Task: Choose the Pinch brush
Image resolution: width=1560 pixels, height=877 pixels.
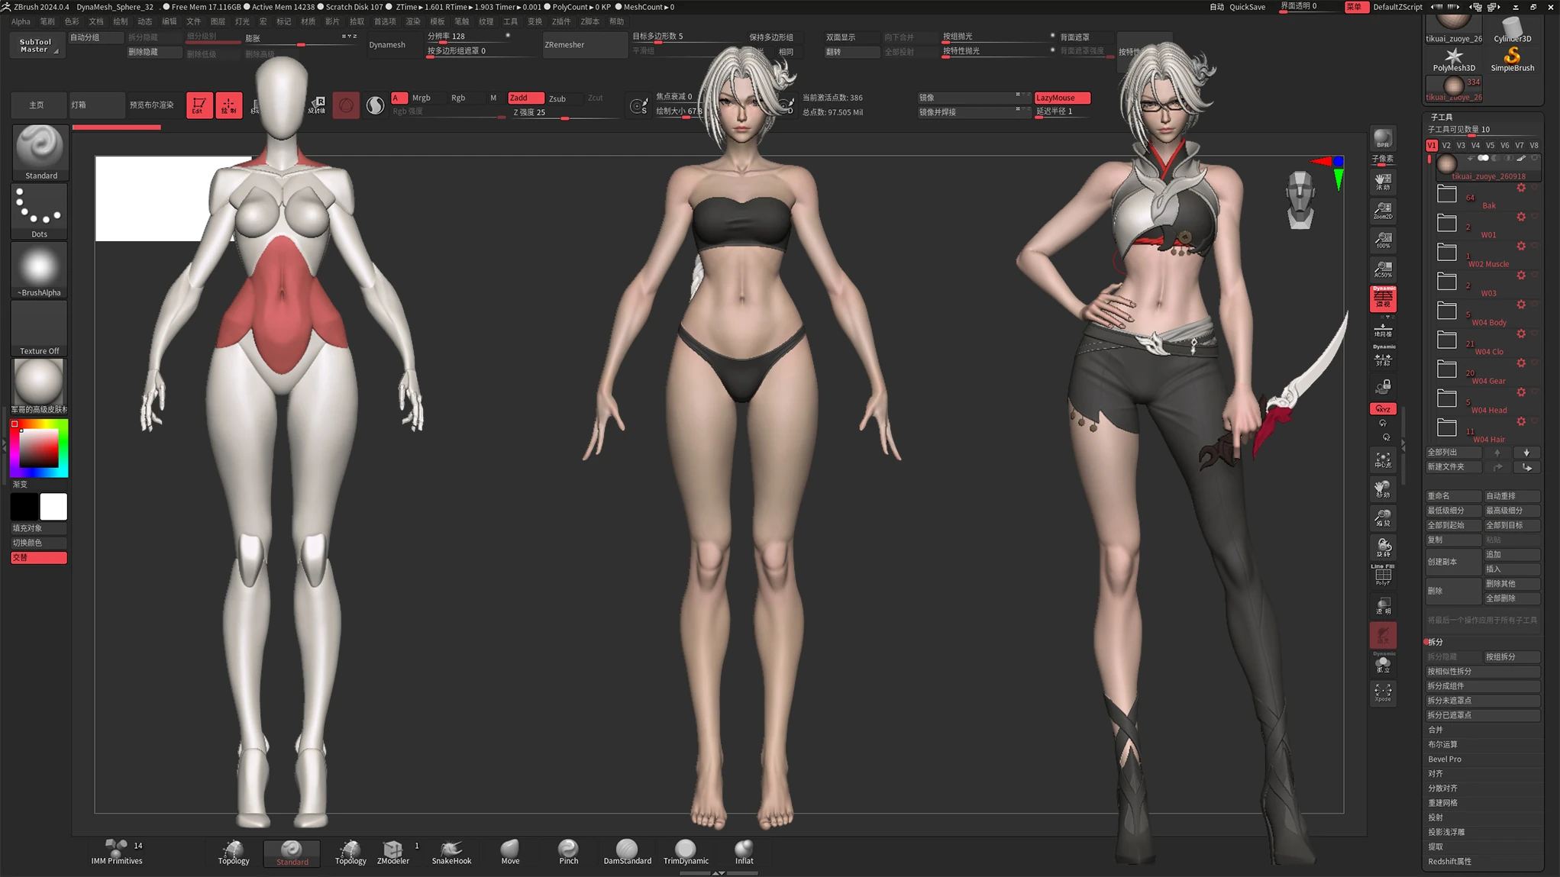Action: 569,853
